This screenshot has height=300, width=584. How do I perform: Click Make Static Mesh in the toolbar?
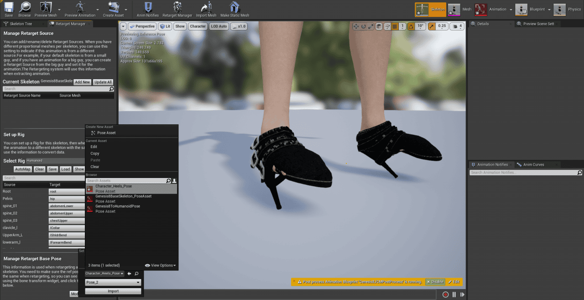(x=234, y=8)
